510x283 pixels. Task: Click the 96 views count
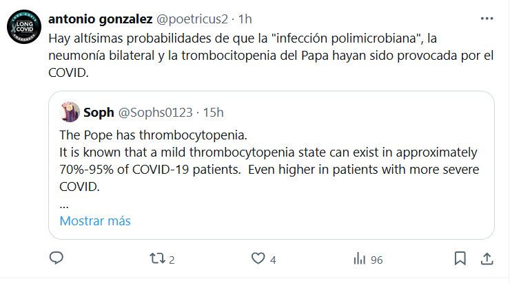click(378, 260)
